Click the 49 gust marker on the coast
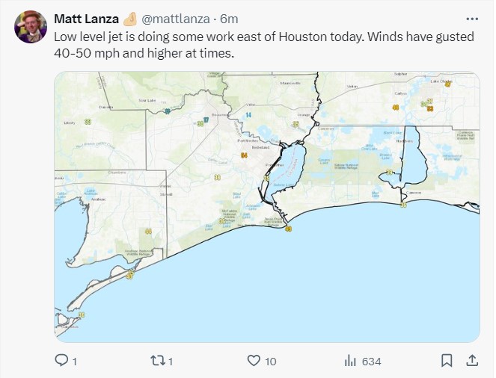This screenshot has height=378, width=496. (288, 229)
